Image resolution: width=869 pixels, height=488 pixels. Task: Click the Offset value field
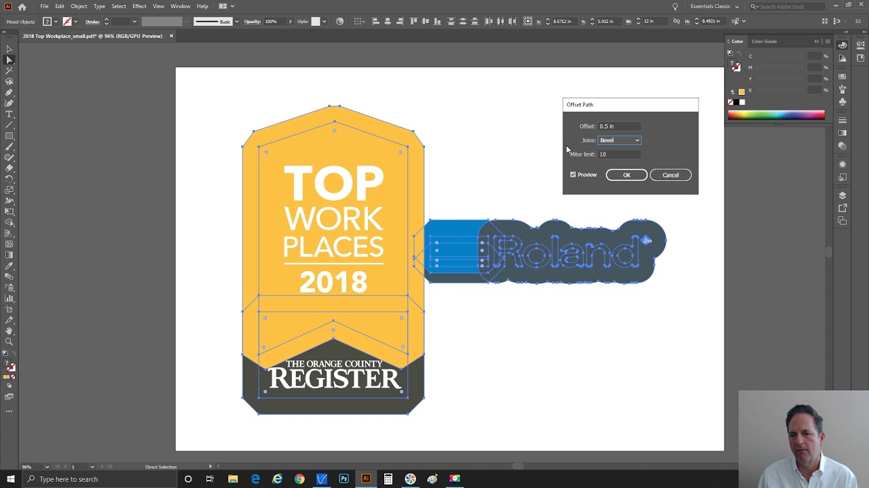pos(619,126)
